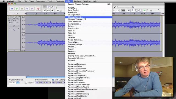Screen dimensions: 176x99
Task: Open the Tracks menu
Action: click(x=50, y=1)
